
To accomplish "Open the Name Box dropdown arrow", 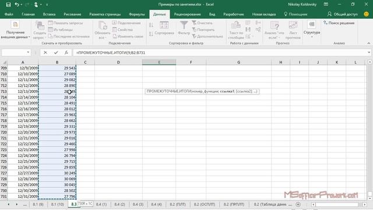I will tap(28, 52).
